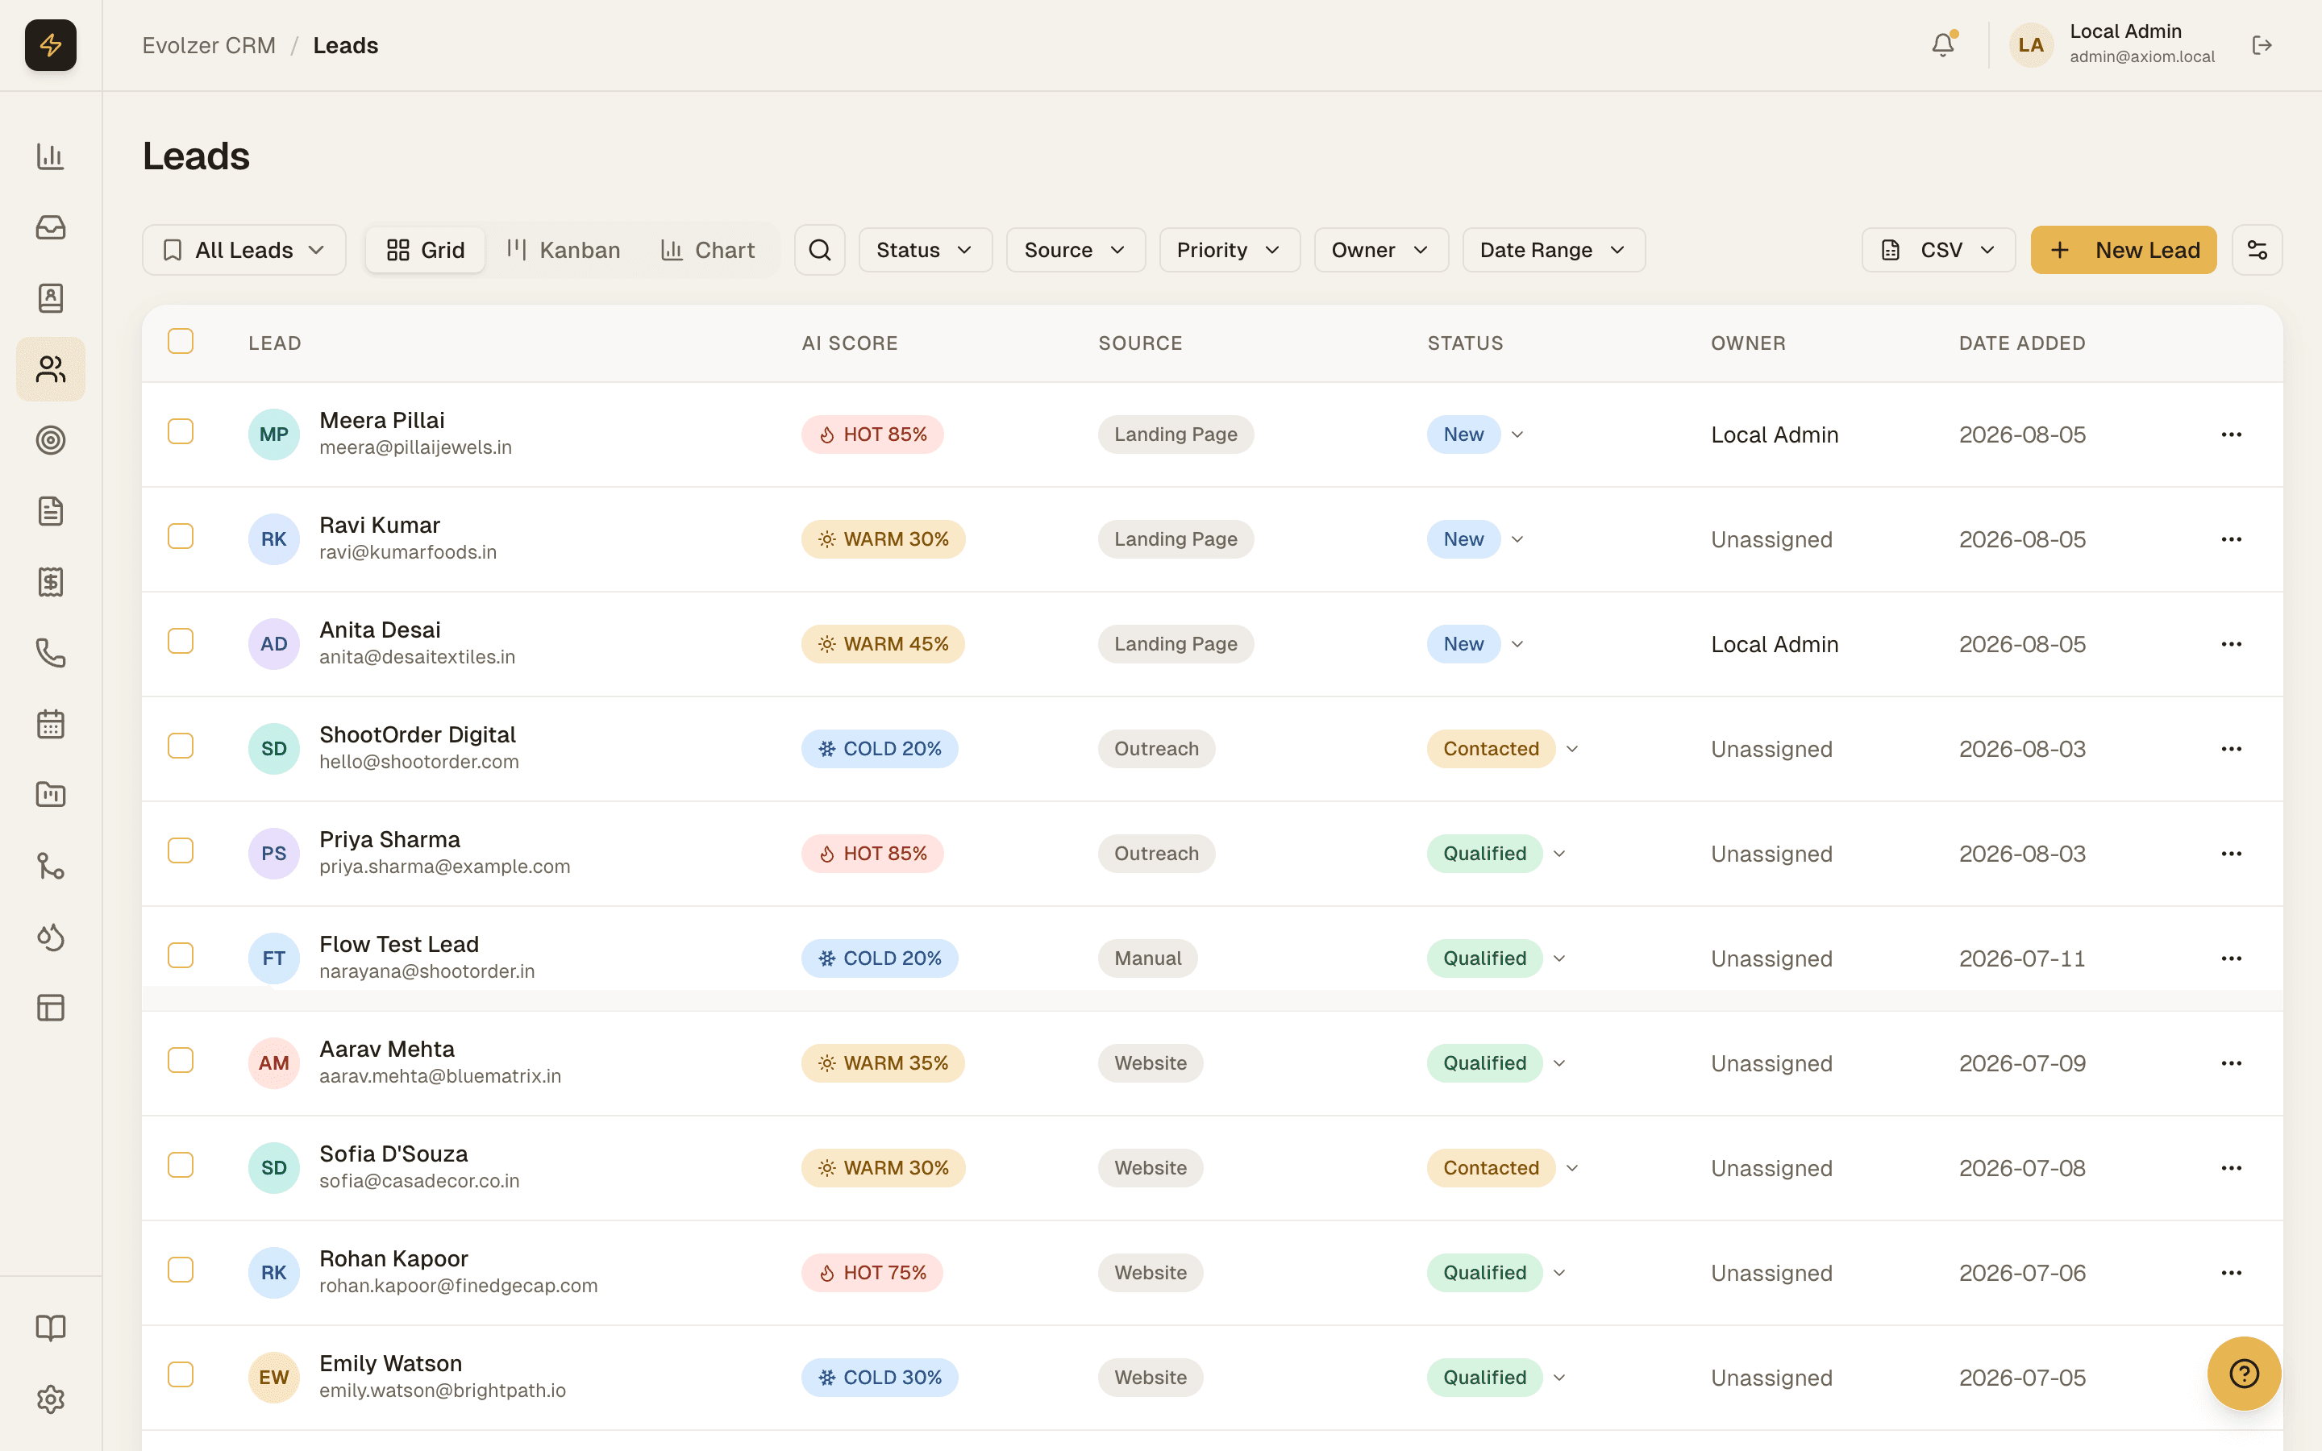The width and height of the screenshot is (2322, 1451).
Task: Click the logout icon
Action: tap(2262, 45)
